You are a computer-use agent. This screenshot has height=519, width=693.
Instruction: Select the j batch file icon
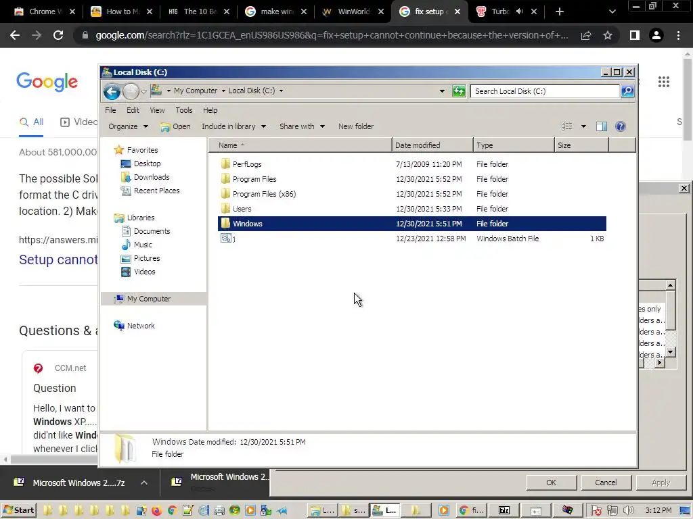pyautogui.click(x=226, y=239)
